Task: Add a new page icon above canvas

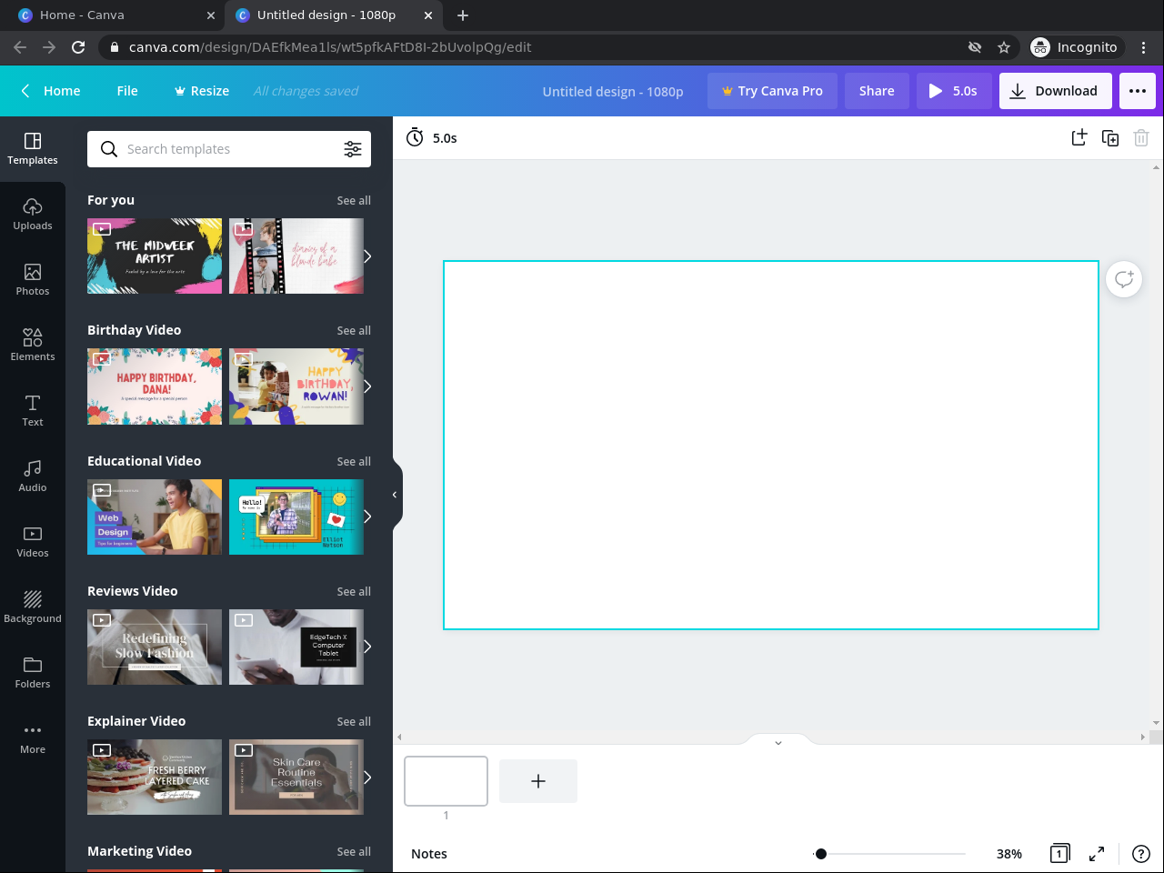Action: [x=1079, y=138]
